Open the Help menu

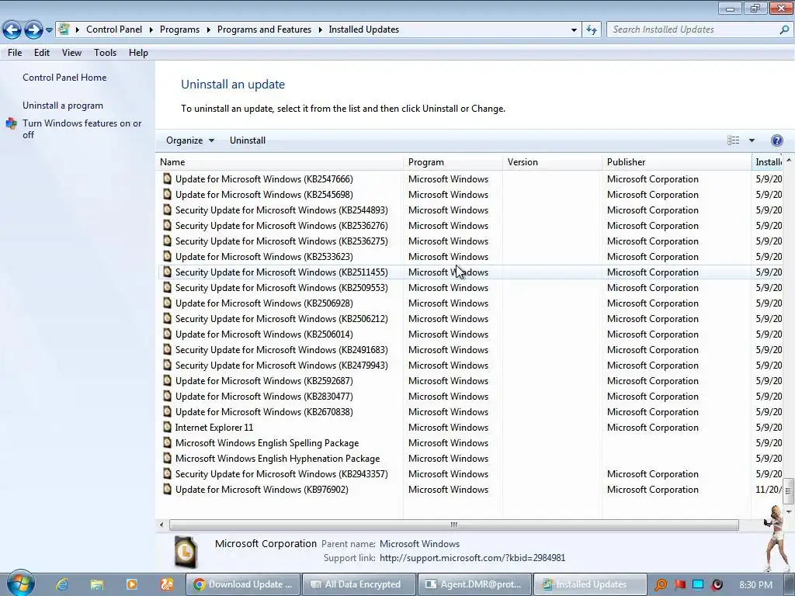pos(138,53)
